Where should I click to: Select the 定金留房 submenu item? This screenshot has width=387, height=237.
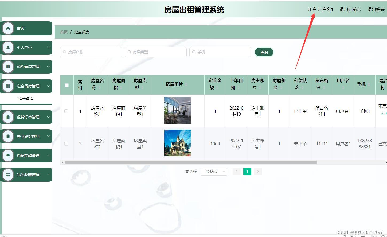[26, 99]
